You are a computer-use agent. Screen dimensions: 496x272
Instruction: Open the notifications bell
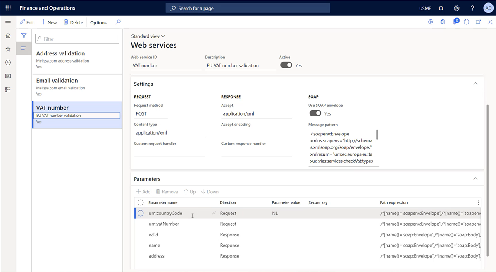pyautogui.click(x=441, y=8)
